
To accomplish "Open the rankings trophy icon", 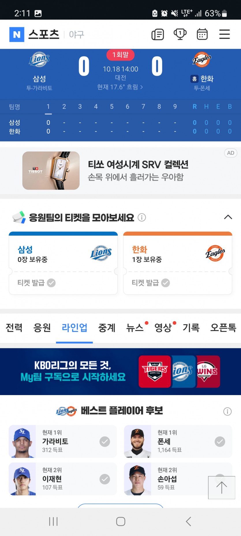I will pos(180,34).
